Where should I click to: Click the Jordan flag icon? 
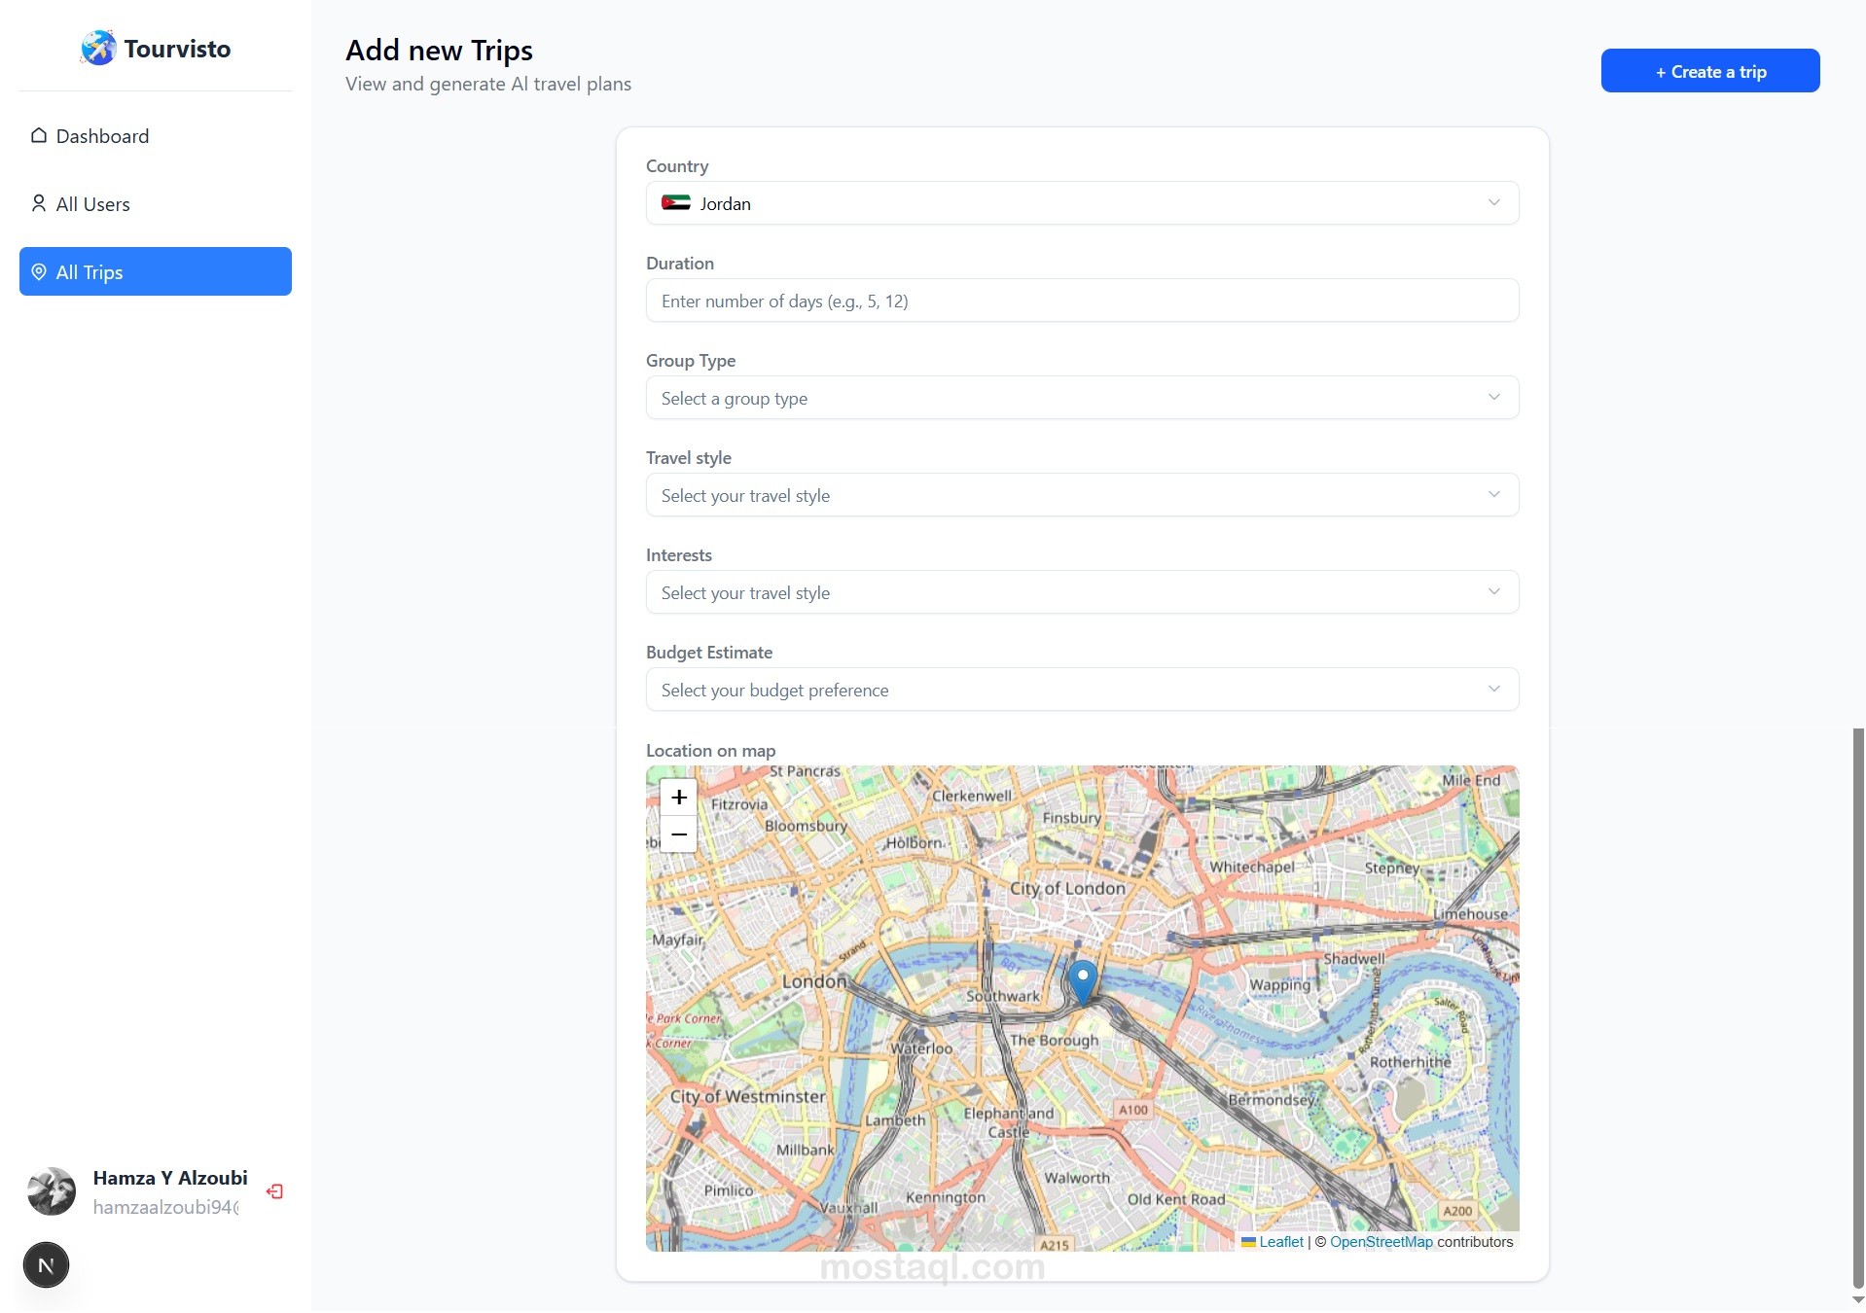coord(676,203)
